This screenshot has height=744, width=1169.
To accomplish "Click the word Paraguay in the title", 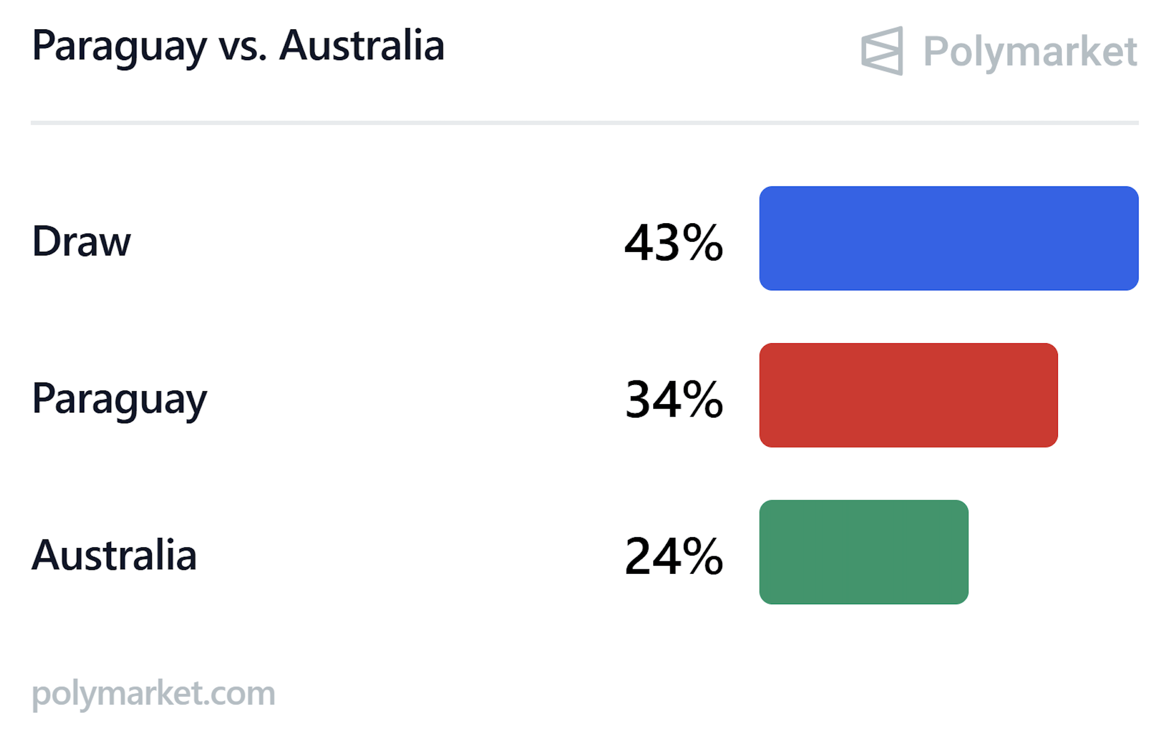I will [x=119, y=47].
